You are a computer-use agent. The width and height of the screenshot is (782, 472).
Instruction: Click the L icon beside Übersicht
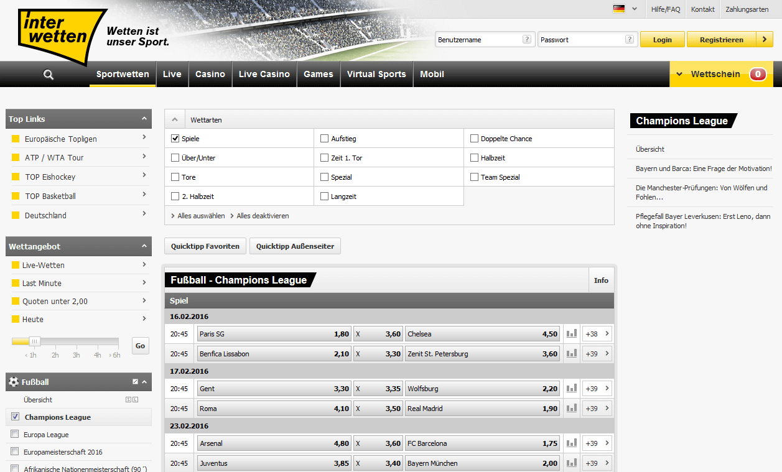tap(135, 400)
